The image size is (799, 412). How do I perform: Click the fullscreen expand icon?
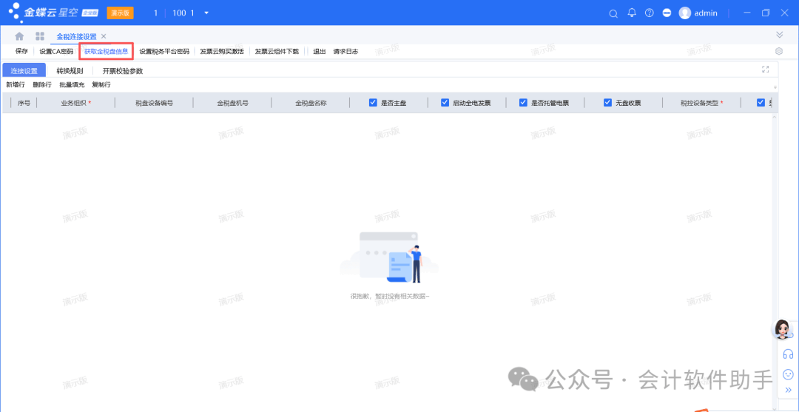coord(766,70)
